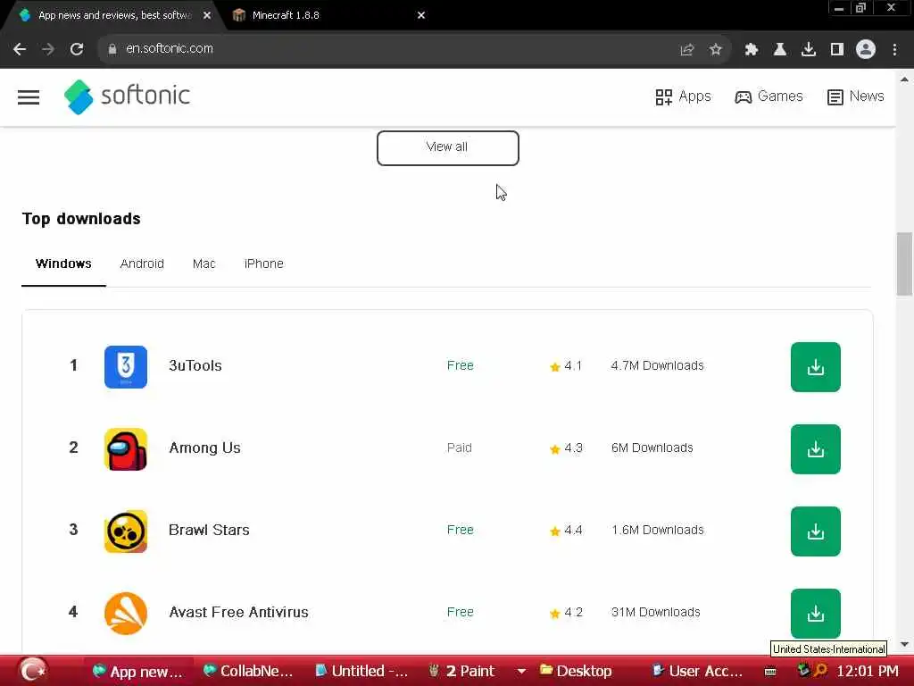Switch to the iPhone tab
Screen dimensions: 914x686
click(x=263, y=264)
